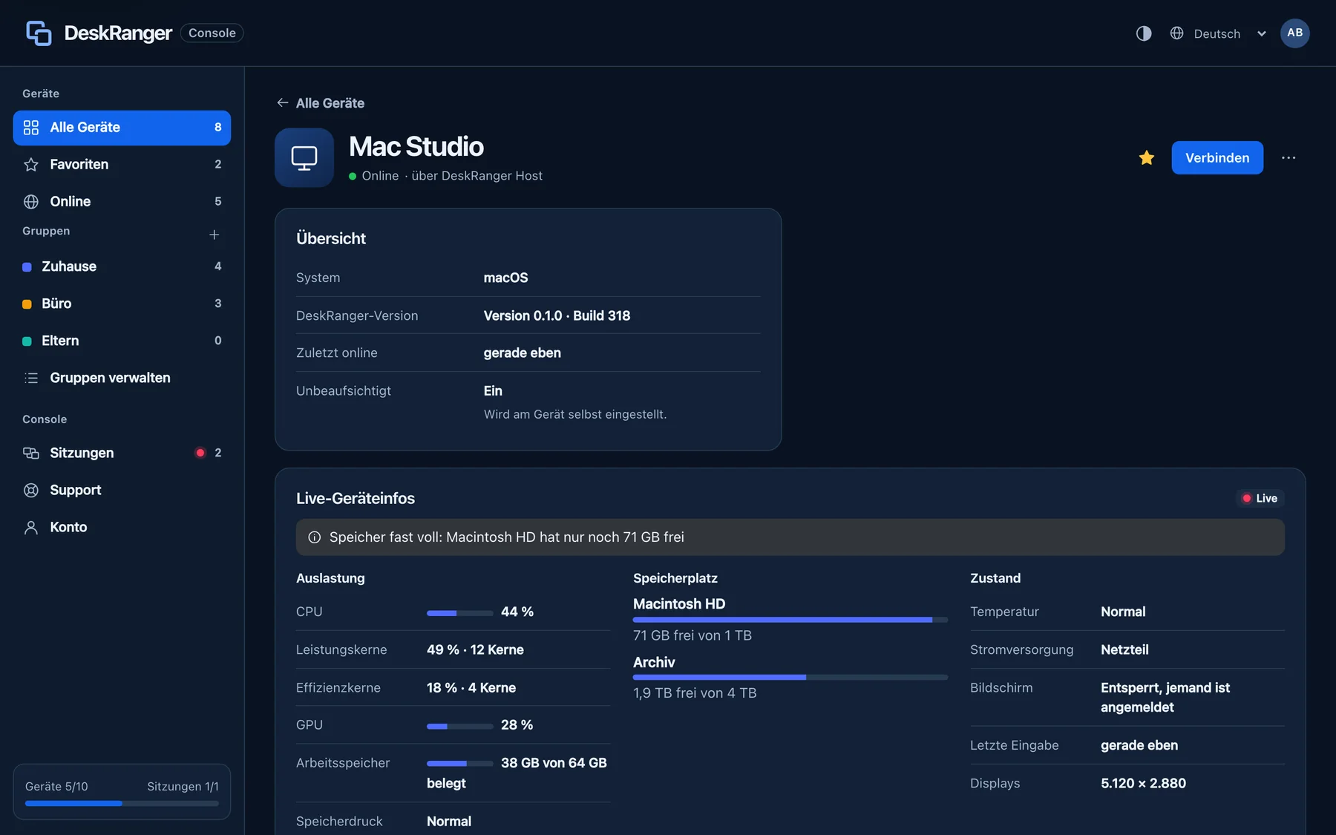This screenshot has width=1336, height=835.
Task: Click Gruppen verwalten
Action: pyautogui.click(x=122, y=378)
